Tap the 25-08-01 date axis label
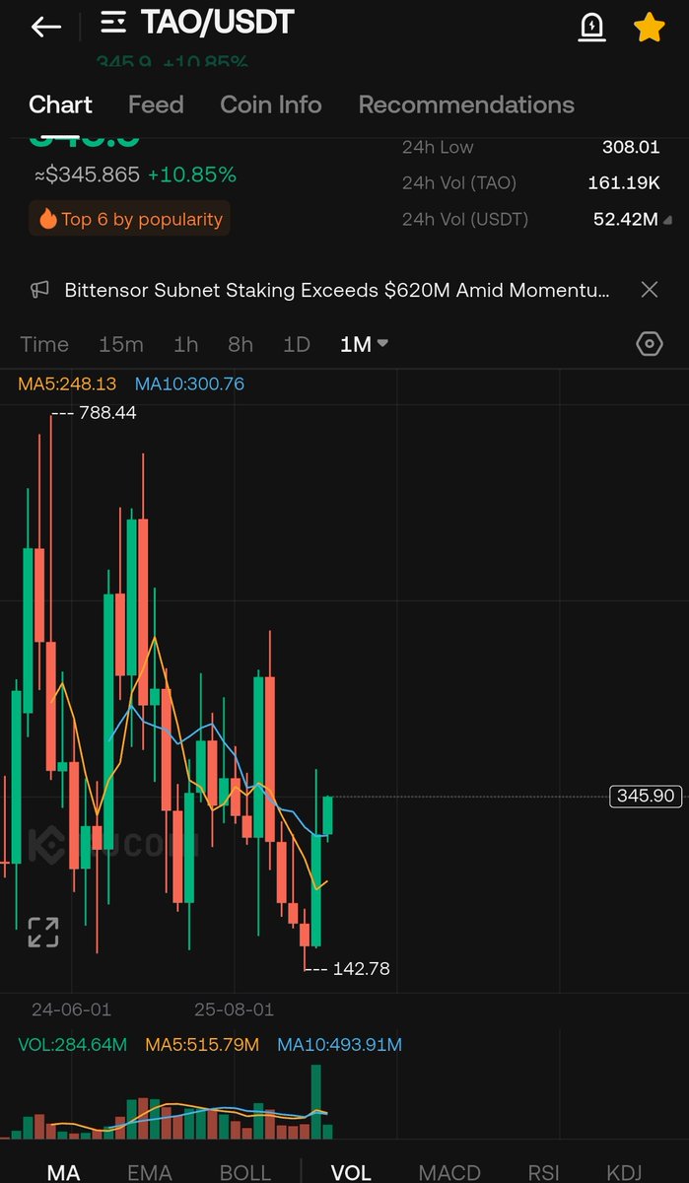 pos(234,1009)
